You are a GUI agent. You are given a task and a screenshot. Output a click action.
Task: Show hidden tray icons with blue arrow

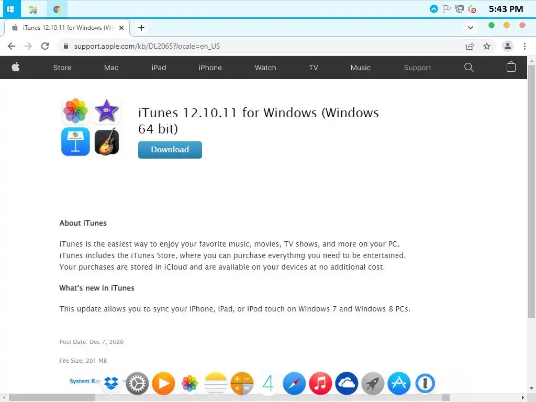coord(433,9)
